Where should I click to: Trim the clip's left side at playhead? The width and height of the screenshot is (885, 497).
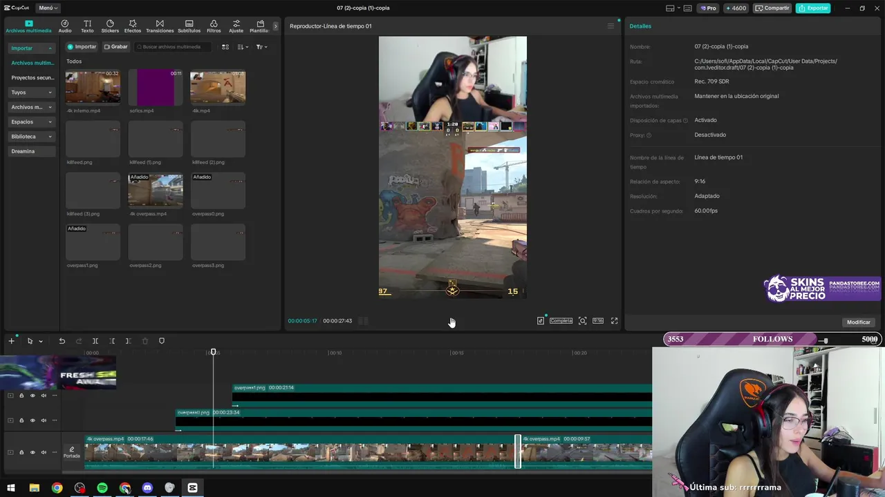[112, 341]
